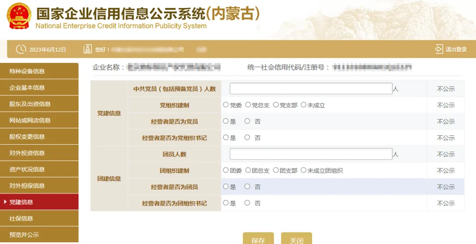Select 党委 radio for 党组织建制
Image resolution: width=476 pixels, height=244 pixels.
click(226, 105)
